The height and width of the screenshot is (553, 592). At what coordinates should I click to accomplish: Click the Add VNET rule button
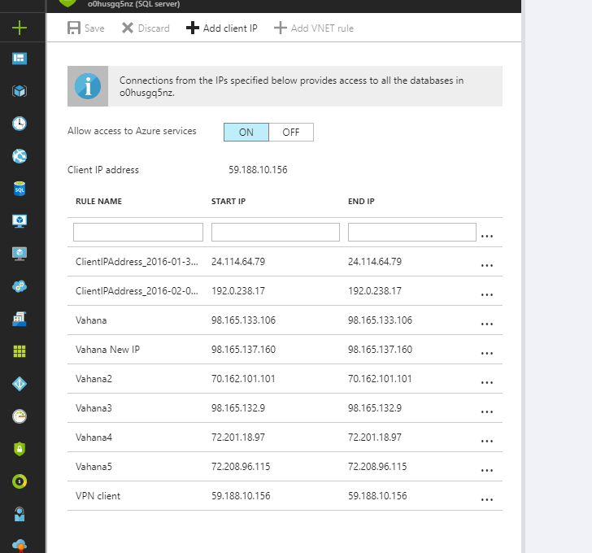pyautogui.click(x=314, y=28)
